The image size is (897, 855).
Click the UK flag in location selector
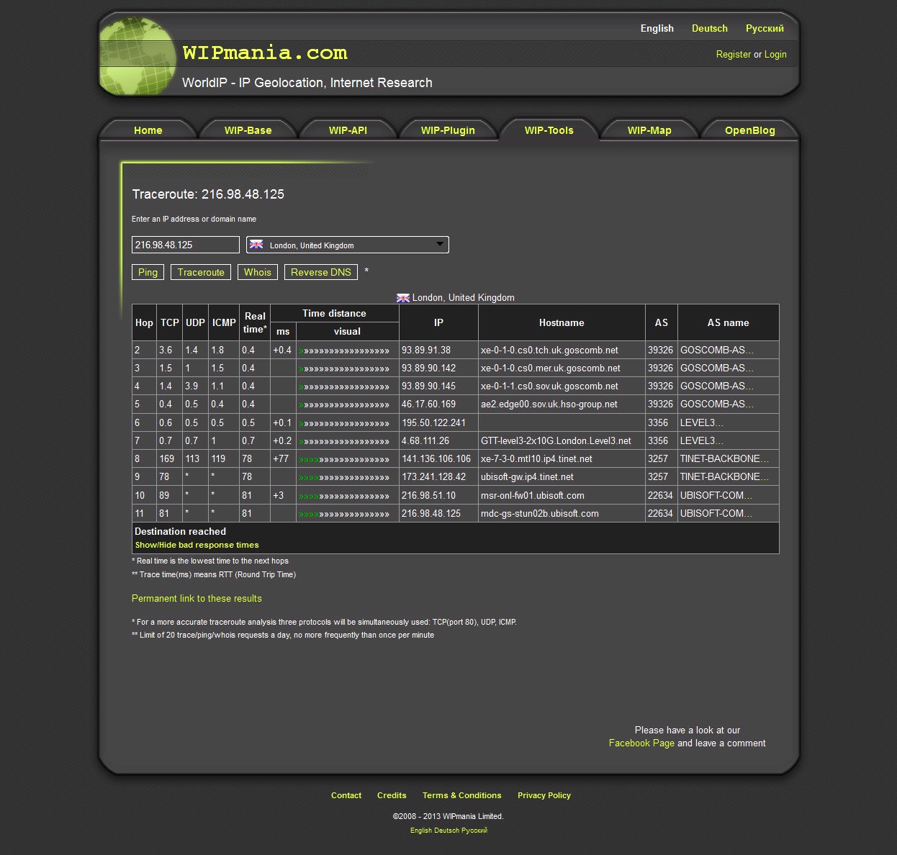coord(256,245)
